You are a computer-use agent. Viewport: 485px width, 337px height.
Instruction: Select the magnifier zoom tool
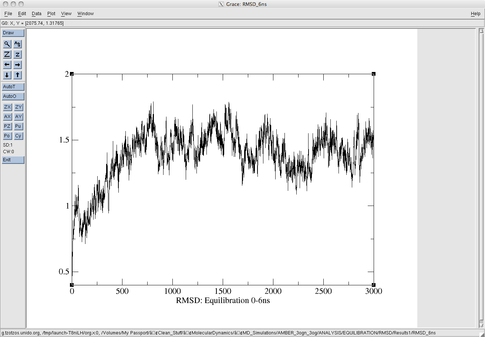7,44
